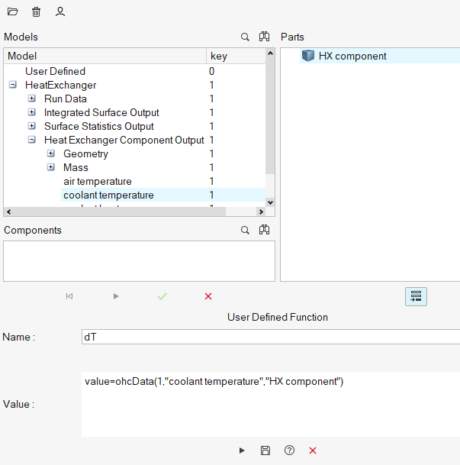
Task: Select the air temperature tree item
Action: pos(97,182)
